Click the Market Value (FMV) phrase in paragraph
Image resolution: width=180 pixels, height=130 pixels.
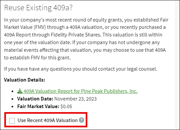point(25,28)
